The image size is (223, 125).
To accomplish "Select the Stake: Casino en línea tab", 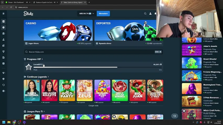I will tap(73, 2).
